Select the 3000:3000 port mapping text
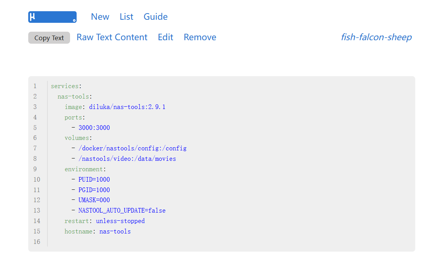Screen dimensions: 440x264 click(94, 128)
